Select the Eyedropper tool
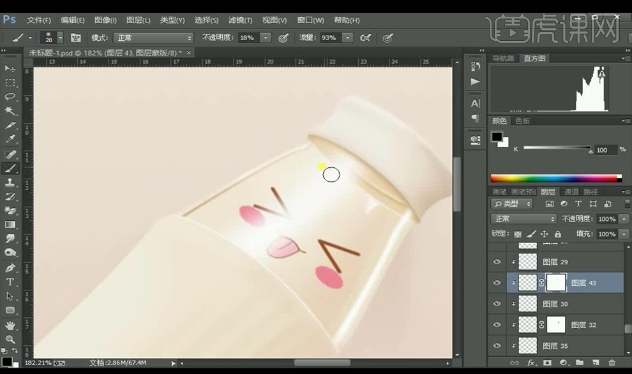 coord(10,139)
